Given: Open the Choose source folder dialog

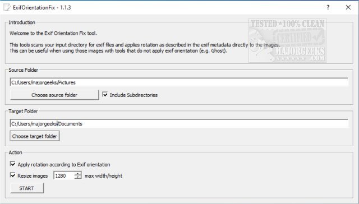Looking at the screenshot, I should (54, 95).
